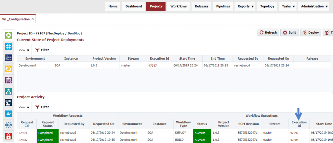333x143 pixels.
Task: Open the Helm sidebar icon
Action: click(9, 125)
